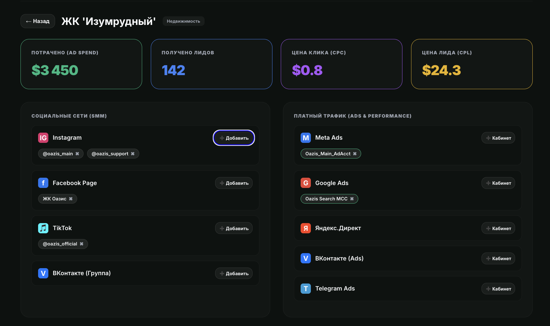The image size is (550, 326).
Task: Add a Кабинет for Telegram Ads
Action: point(498,289)
